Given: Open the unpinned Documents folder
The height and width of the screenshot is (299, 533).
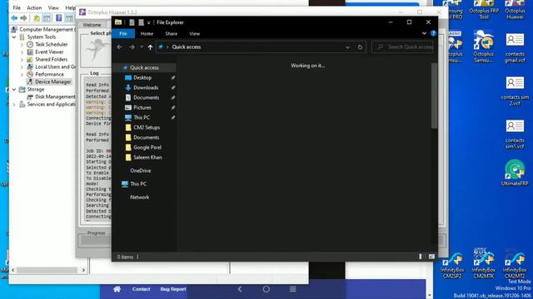Looking at the screenshot, I should (x=147, y=137).
